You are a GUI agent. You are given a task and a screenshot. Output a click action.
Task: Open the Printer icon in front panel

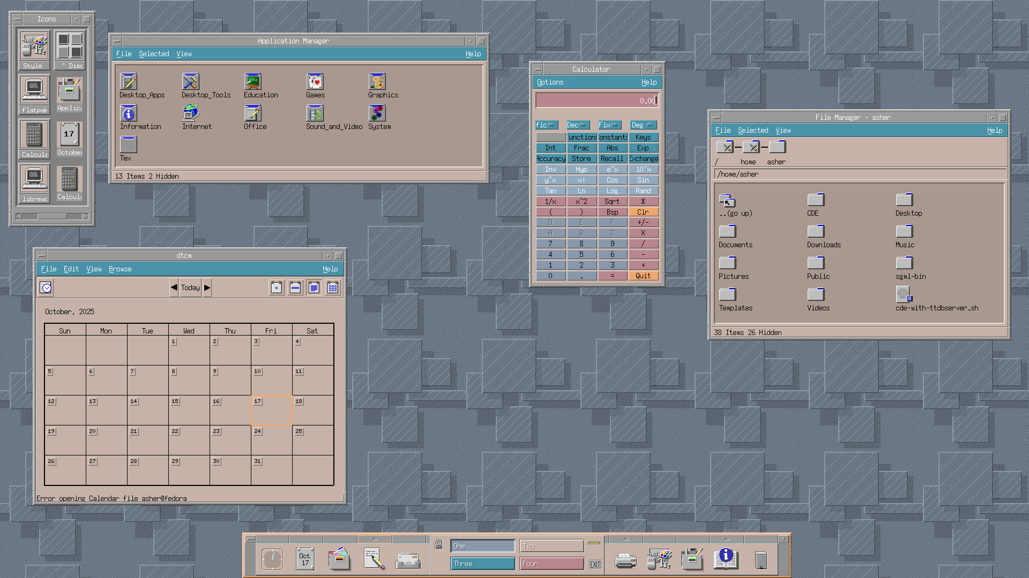pos(625,560)
